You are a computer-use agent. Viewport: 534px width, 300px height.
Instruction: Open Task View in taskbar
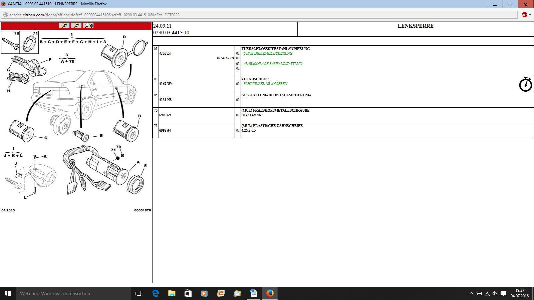[139, 293]
